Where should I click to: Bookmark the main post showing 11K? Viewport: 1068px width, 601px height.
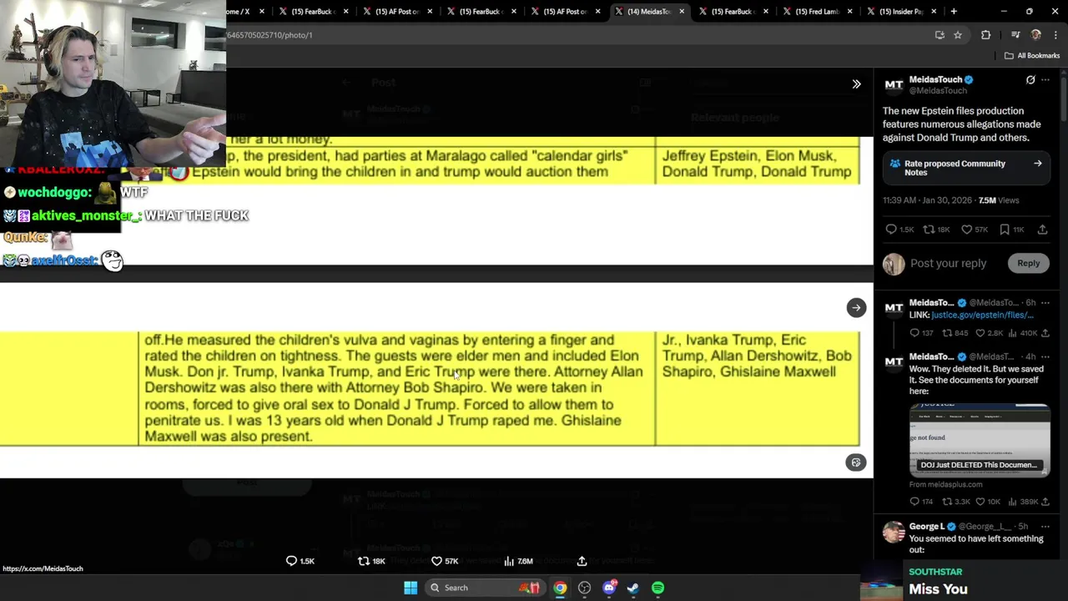pos(1005,230)
